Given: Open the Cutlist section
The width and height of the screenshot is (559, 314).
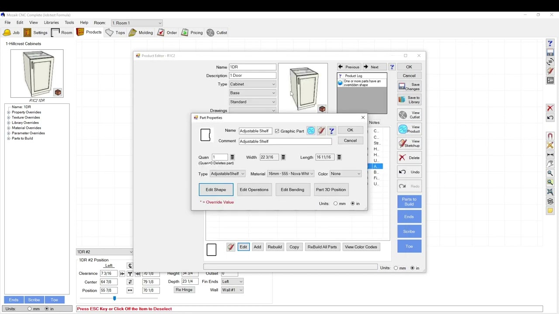Looking at the screenshot, I should (x=217, y=33).
